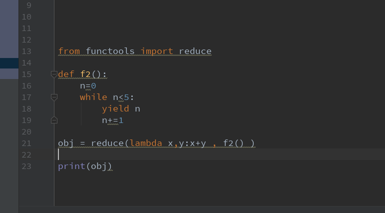Click the reduce name in the import line
This screenshot has width=385, height=213.
tap(195, 51)
